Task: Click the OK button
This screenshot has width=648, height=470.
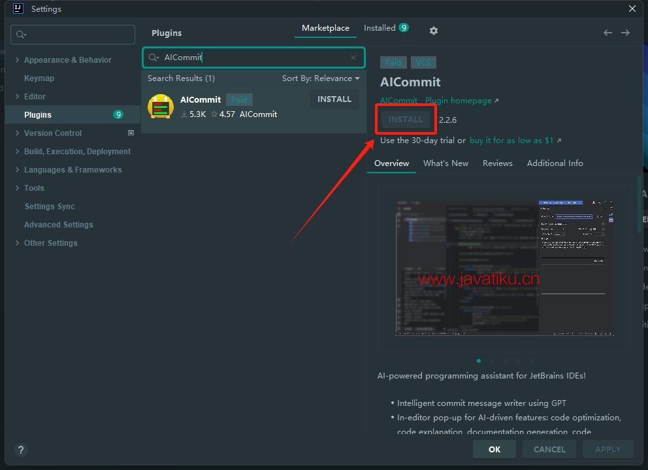Action: 494,449
